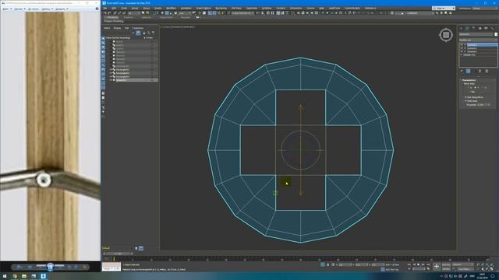Click the object name input field
Screen dimensions: 499x280
tap(476, 34)
